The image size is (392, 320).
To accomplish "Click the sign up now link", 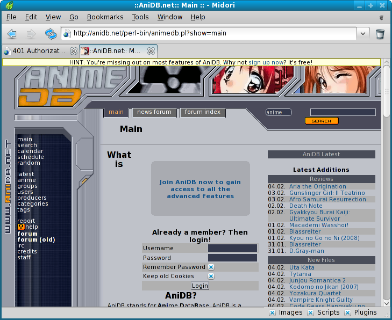I will 266,62.
